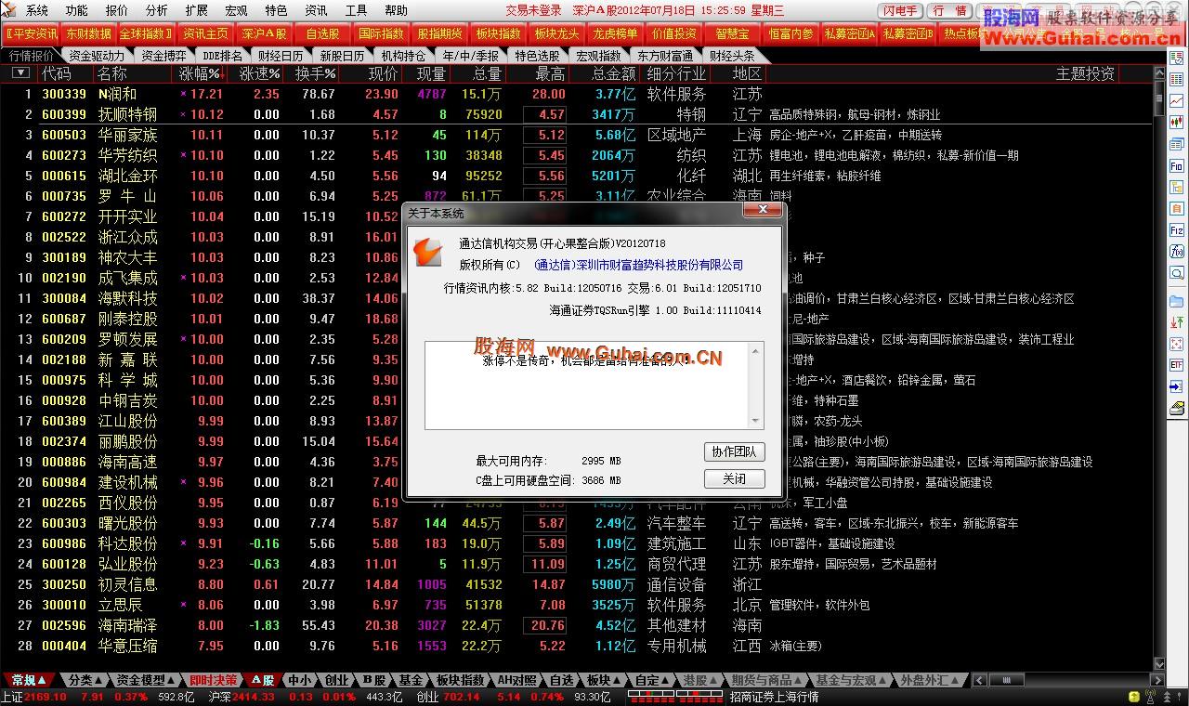
Task: Click the market breadth red bar indicator in the status bar
Action: pos(676,696)
